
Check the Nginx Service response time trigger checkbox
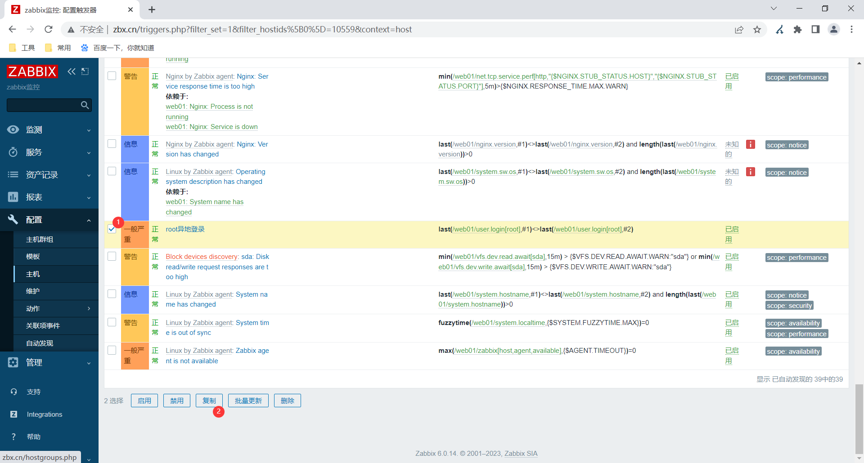pyautogui.click(x=112, y=76)
